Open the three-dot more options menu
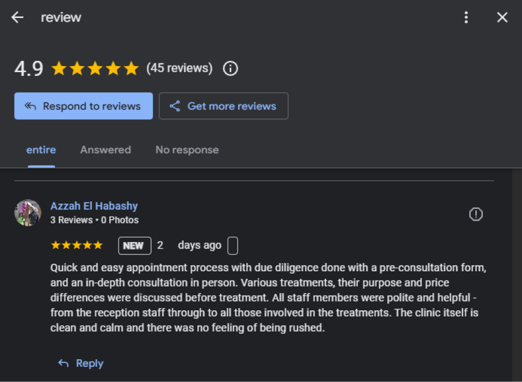Image resolution: width=522 pixels, height=382 pixels. (x=466, y=17)
